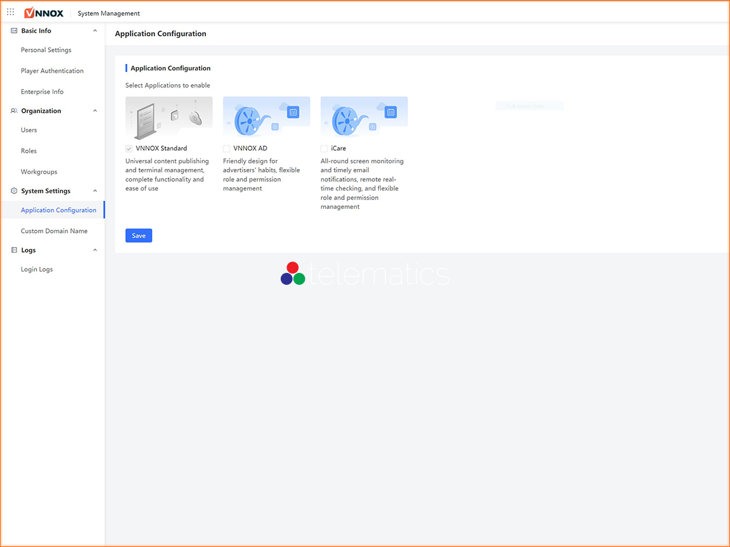Open Player Authentication
The image size is (730, 547).
[x=52, y=71]
